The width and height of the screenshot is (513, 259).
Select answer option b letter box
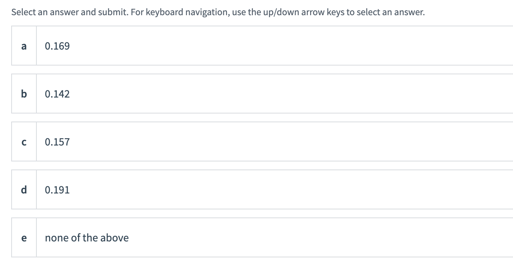tap(24, 94)
